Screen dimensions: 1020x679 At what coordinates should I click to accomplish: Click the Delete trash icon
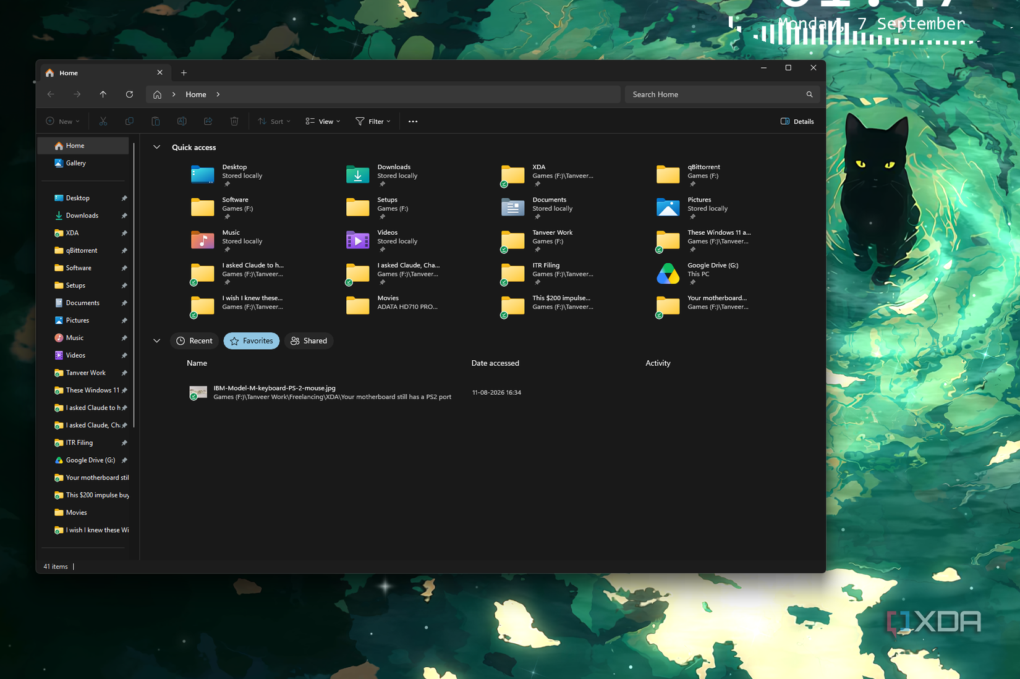(234, 121)
